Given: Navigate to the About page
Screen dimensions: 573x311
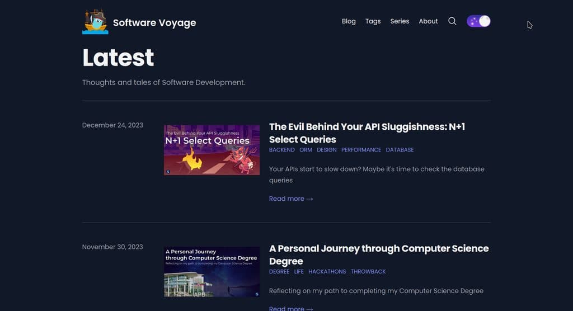Looking at the screenshot, I should point(428,21).
